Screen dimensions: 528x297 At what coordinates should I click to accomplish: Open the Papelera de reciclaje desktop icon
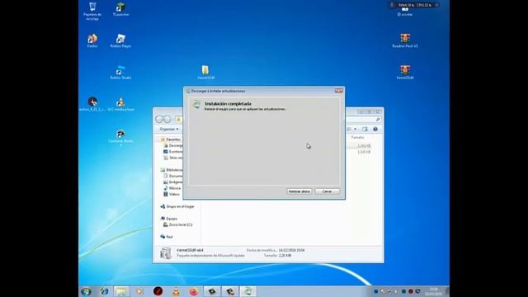92,11
